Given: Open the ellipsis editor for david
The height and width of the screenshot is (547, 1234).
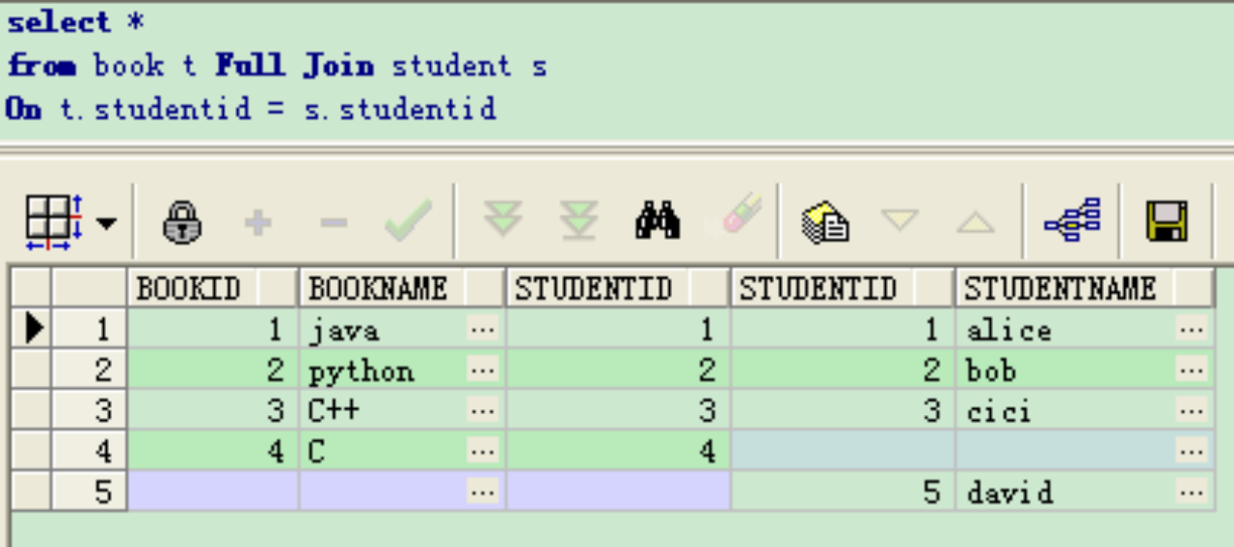Looking at the screenshot, I should pos(1193,492).
